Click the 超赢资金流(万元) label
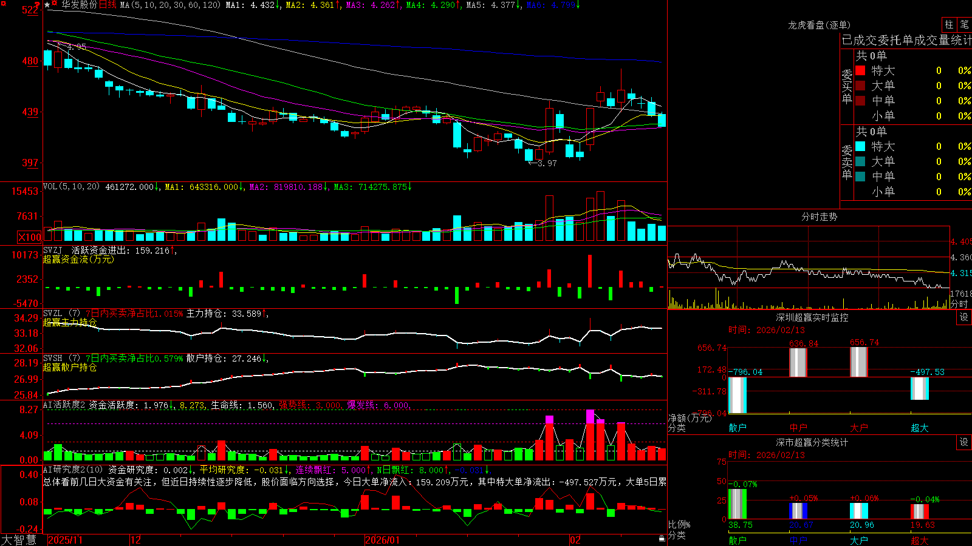Image resolution: width=972 pixels, height=546 pixels. pos(78,259)
